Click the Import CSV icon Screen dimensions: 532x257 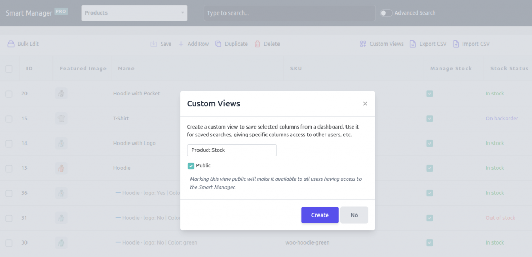point(456,44)
